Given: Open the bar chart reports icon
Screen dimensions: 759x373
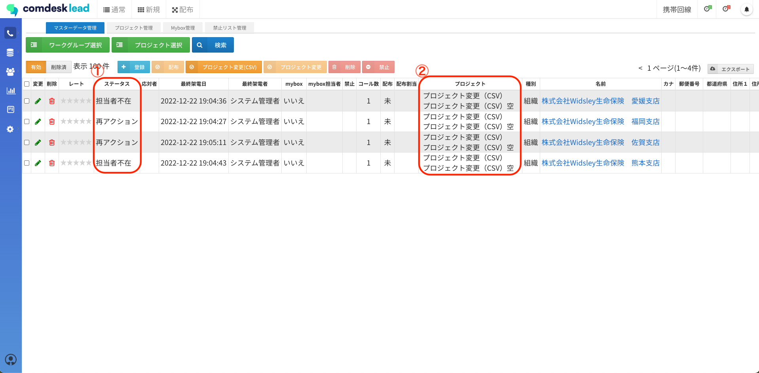Looking at the screenshot, I should pos(11,90).
